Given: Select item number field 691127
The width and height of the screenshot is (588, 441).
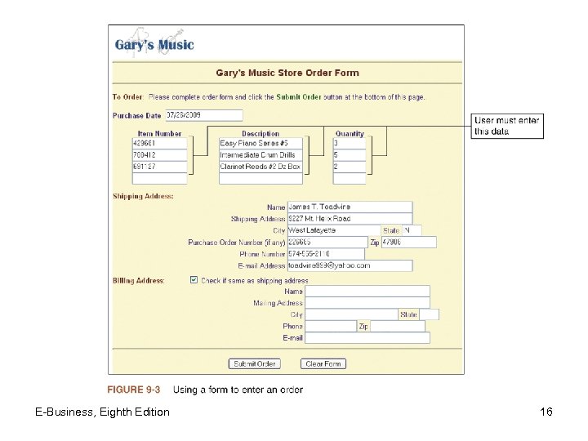Looking at the screenshot, I should [160, 167].
